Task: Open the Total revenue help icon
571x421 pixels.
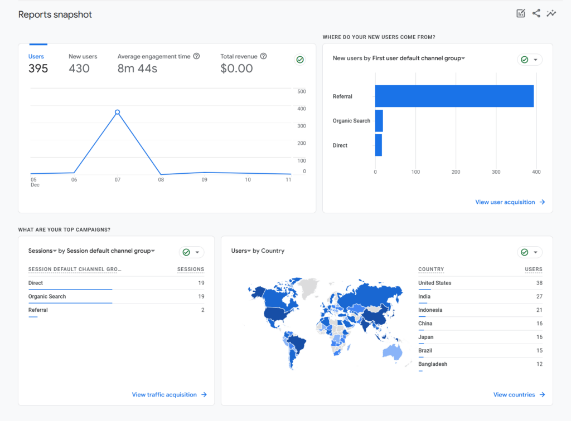Action: pyautogui.click(x=262, y=56)
